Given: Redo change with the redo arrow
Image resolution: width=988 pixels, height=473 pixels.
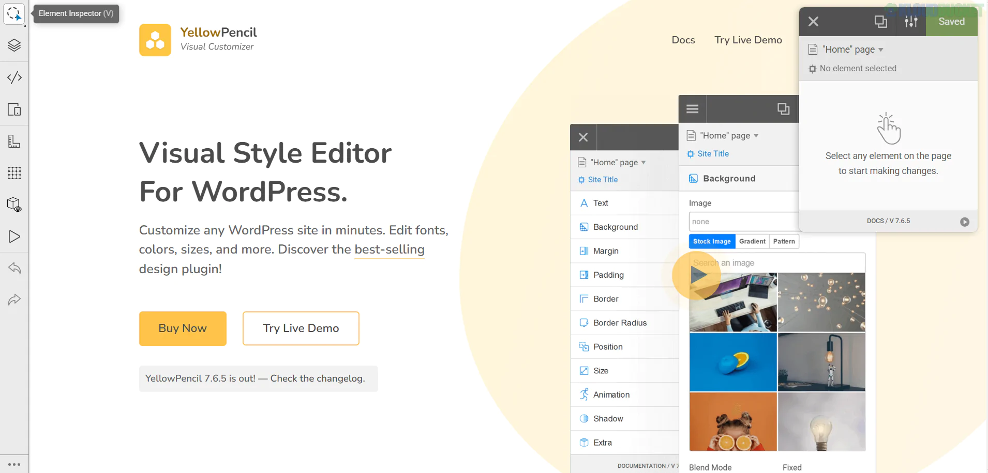Looking at the screenshot, I should [x=14, y=300].
